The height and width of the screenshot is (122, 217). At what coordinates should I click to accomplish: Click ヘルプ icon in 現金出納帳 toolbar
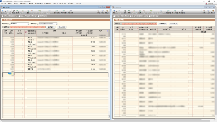coord(208,11)
